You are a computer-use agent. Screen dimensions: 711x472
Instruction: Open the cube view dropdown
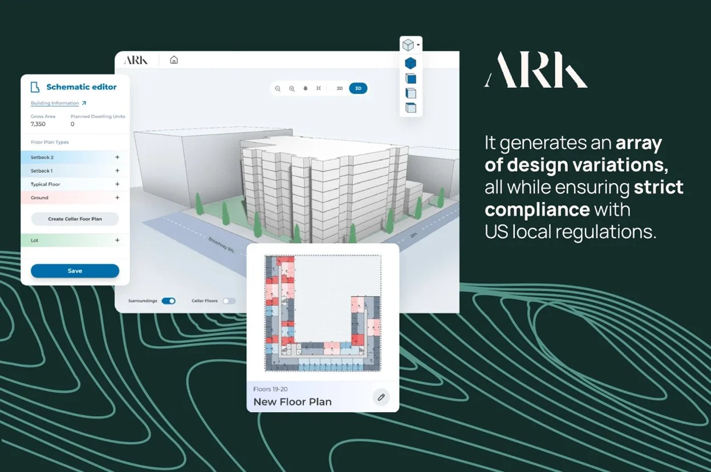pos(411,44)
